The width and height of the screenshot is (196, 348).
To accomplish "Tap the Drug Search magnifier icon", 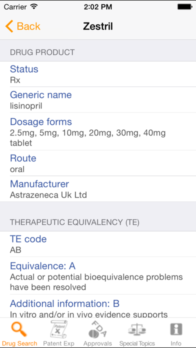I will click(19, 329).
